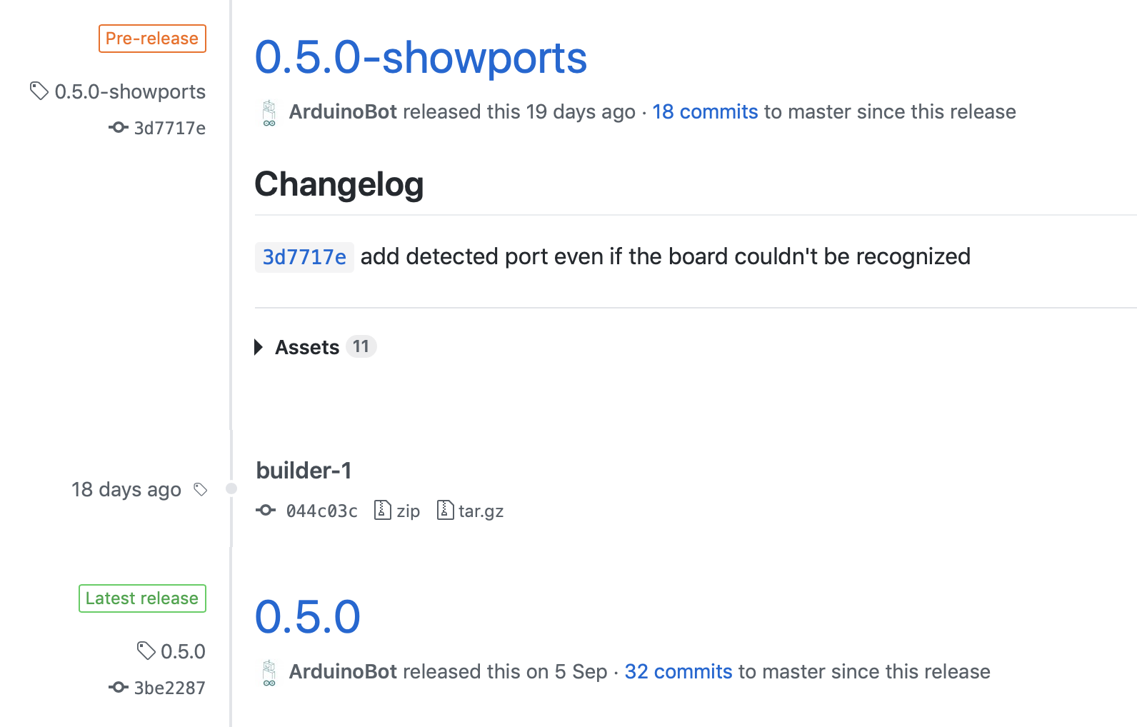This screenshot has width=1137, height=727.
Task: Open the 32 commits link
Action: (678, 671)
